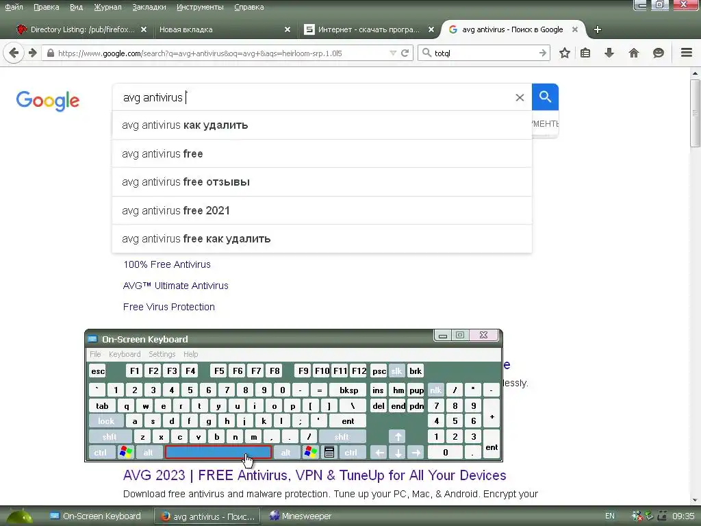Click the left arrow key on the keyboard
Viewport: 701px width, 526px height.
(x=379, y=452)
